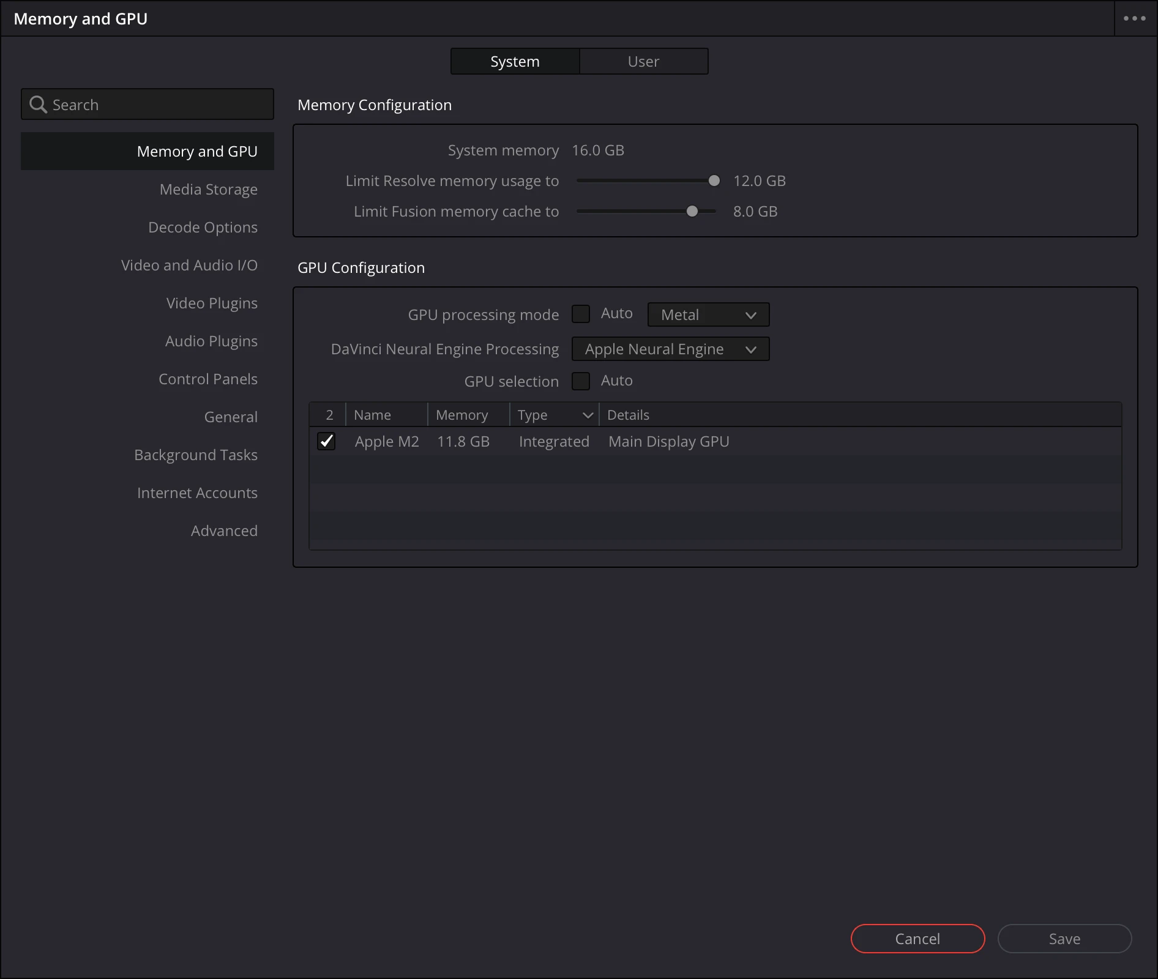Image resolution: width=1158 pixels, height=979 pixels.
Task: Open the Metal GPU mode dropdown
Action: click(x=708, y=315)
